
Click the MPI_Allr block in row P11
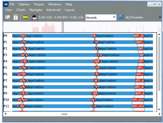tap(138, 106)
